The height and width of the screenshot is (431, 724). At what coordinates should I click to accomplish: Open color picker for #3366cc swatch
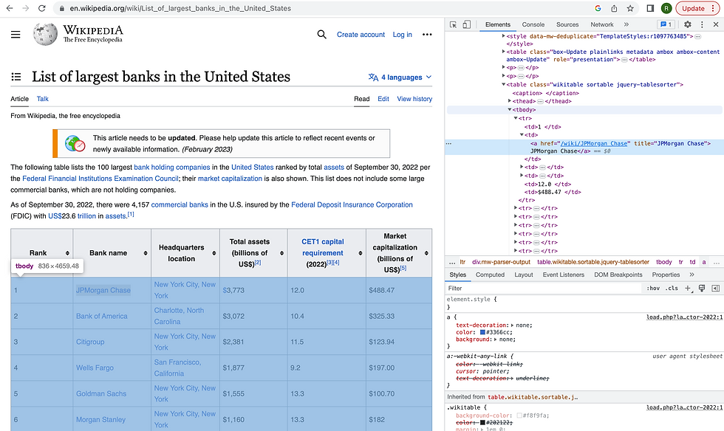pyautogui.click(x=482, y=332)
